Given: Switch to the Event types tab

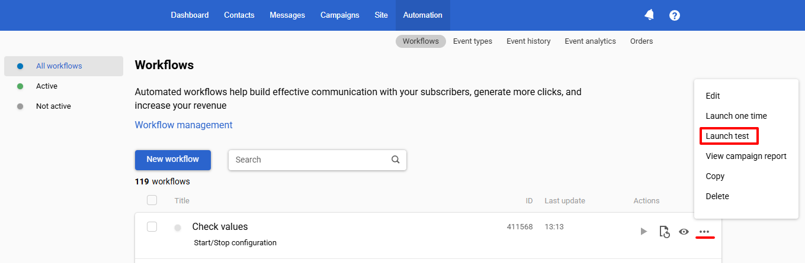Looking at the screenshot, I should tap(473, 41).
